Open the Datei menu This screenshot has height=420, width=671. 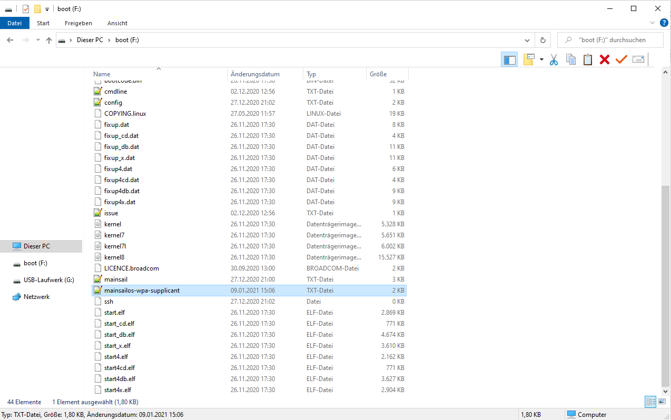point(15,23)
